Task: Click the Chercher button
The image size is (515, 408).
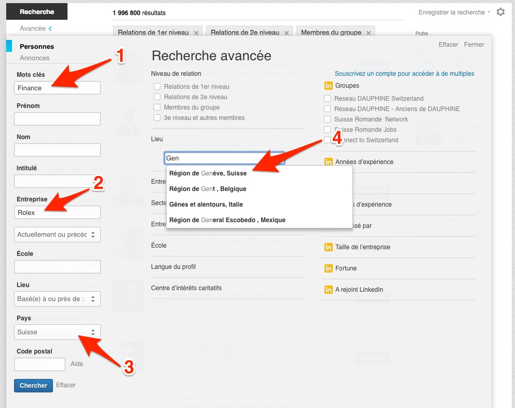Action: [33, 385]
